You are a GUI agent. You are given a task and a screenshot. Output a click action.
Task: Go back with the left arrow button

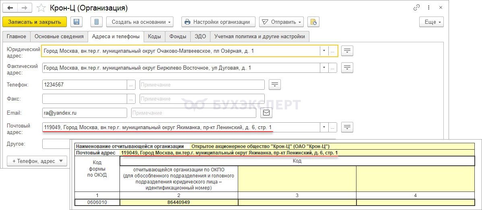[10, 8]
